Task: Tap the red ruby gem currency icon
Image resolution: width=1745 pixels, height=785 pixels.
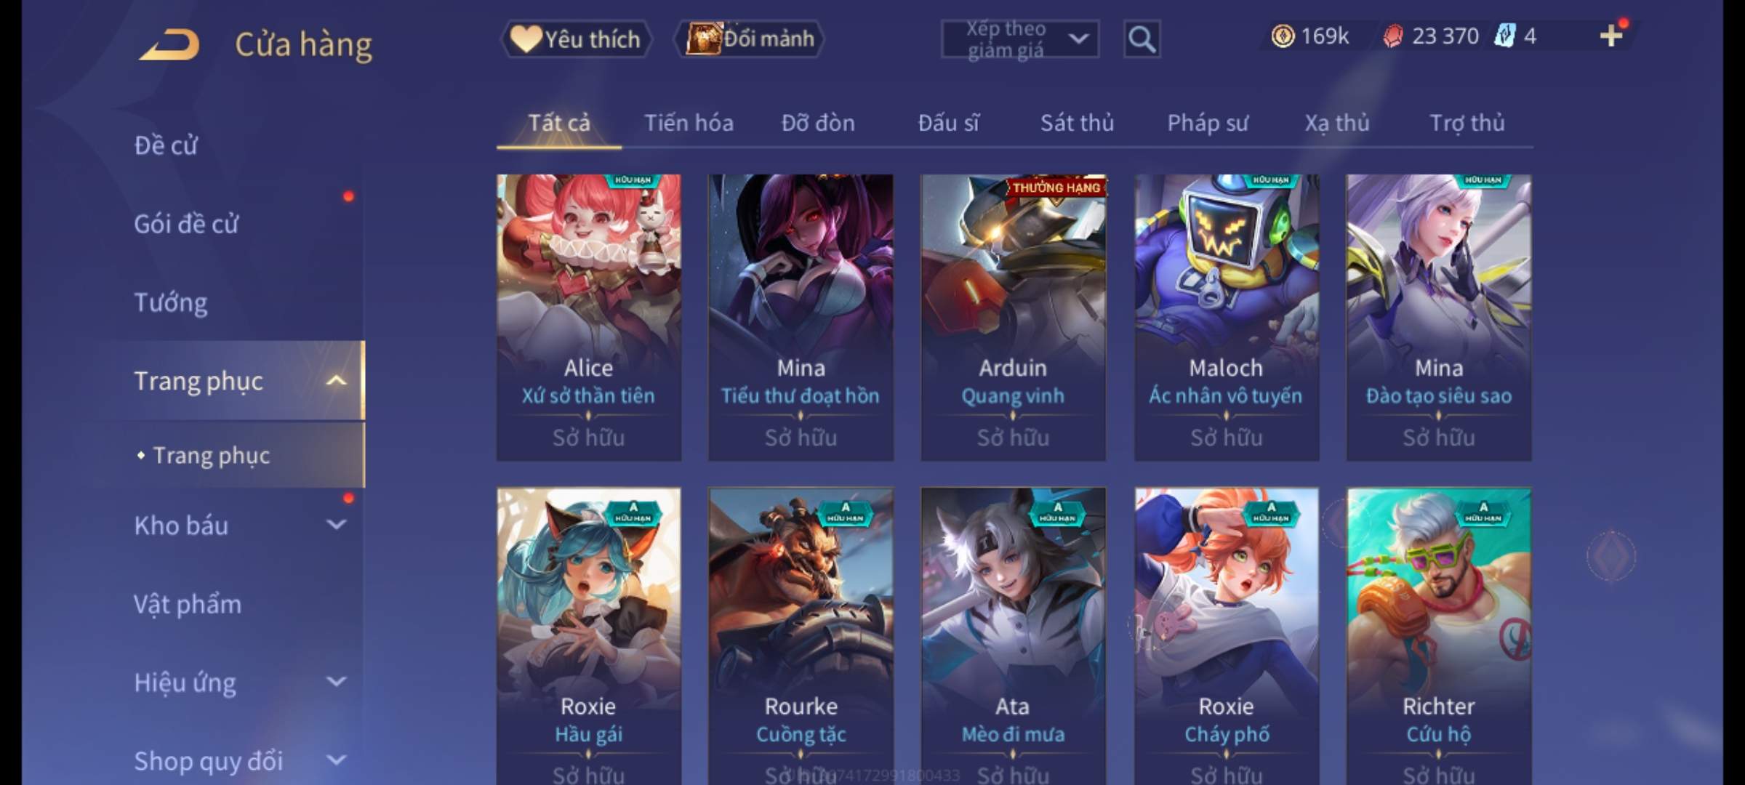Action: tap(1392, 36)
